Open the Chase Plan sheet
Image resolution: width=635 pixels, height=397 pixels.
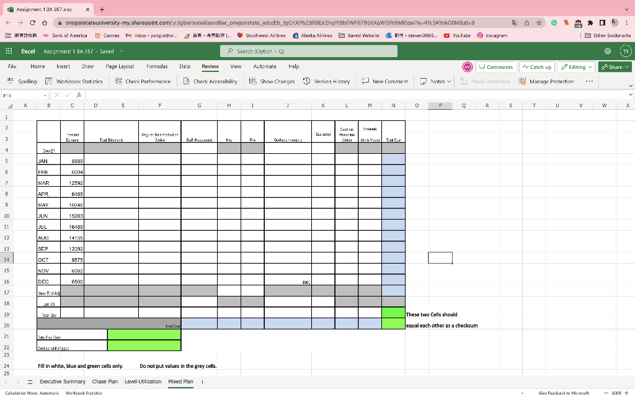click(x=105, y=381)
